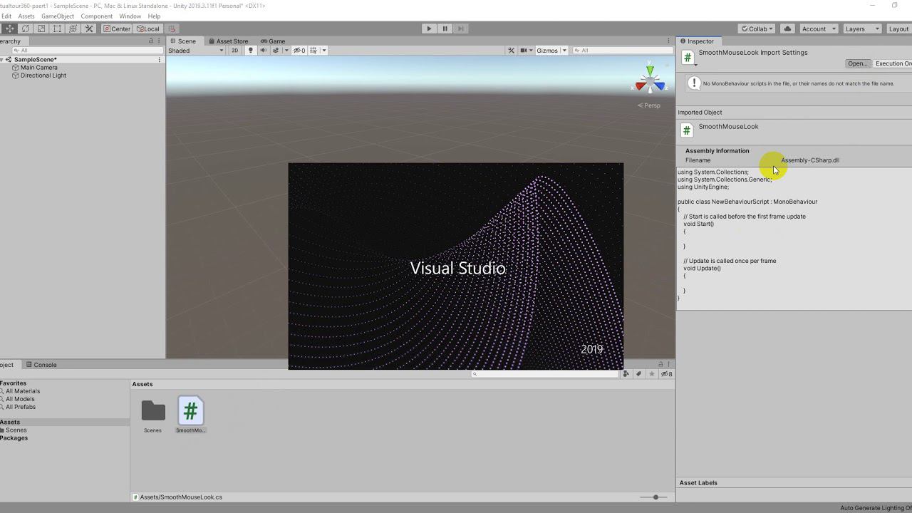The width and height of the screenshot is (912, 513).
Task: Select All Prefabs favorite
Action: tap(21, 407)
